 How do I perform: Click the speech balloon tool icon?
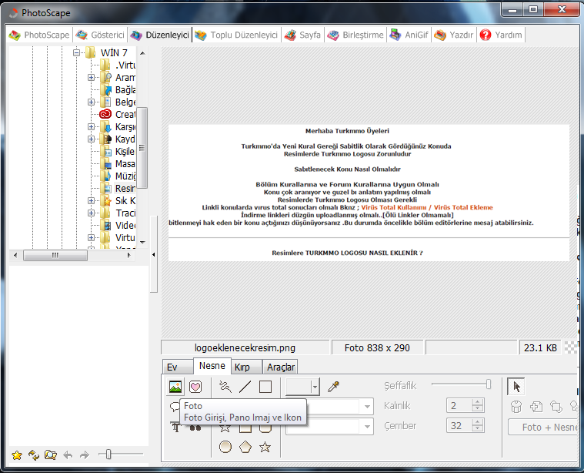pos(175,406)
